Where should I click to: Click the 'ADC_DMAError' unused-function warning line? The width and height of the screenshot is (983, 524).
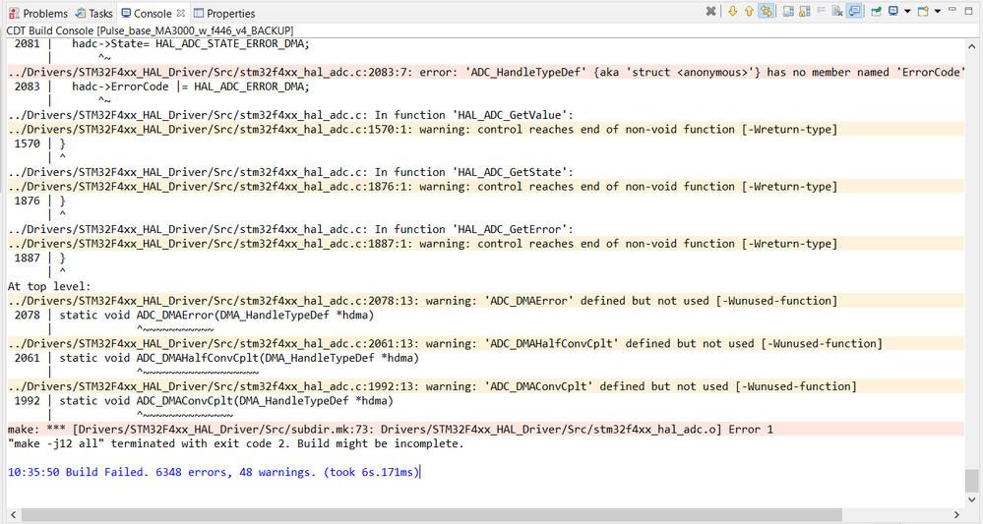point(486,301)
